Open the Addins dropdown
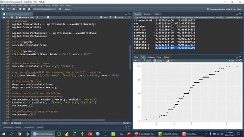 [68, 9]
